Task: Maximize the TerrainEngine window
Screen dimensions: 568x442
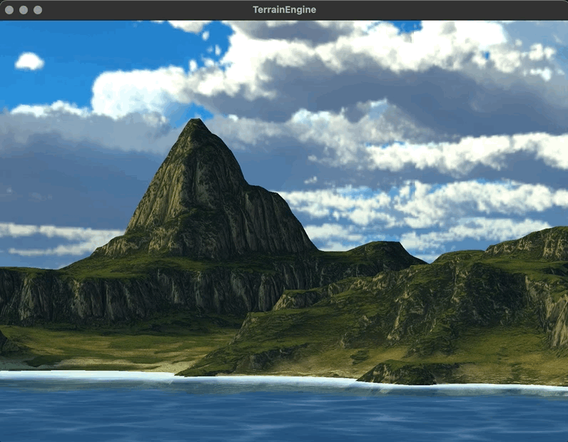Action: click(x=38, y=10)
